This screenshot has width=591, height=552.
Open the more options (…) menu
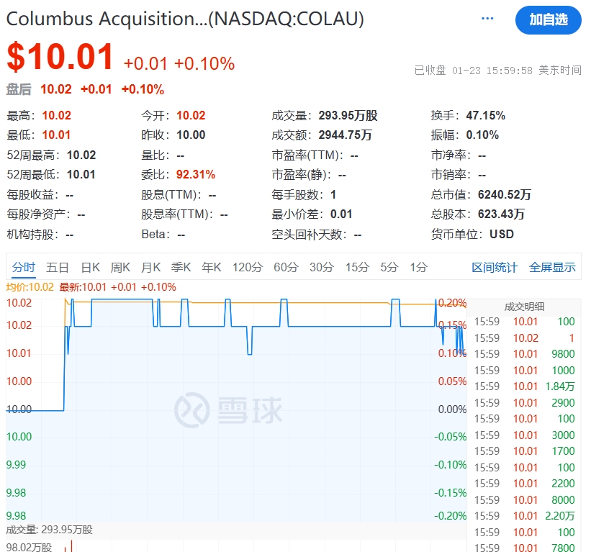tap(487, 18)
